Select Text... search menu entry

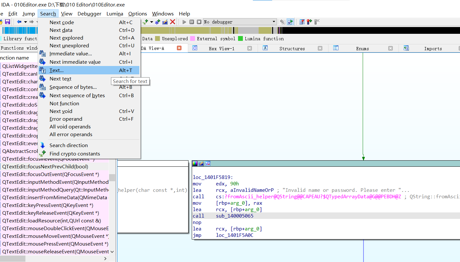[x=89, y=70]
